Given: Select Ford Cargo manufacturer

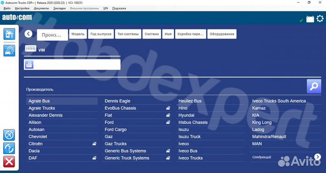Looking at the screenshot, I should point(137,130).
